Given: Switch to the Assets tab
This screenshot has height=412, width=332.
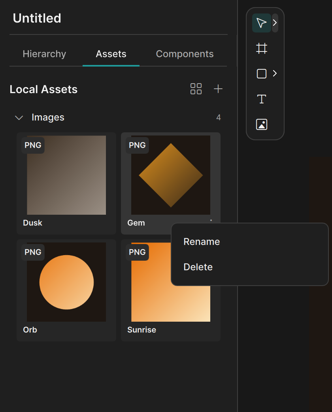Looking at the screenshot, I should 111,54.
